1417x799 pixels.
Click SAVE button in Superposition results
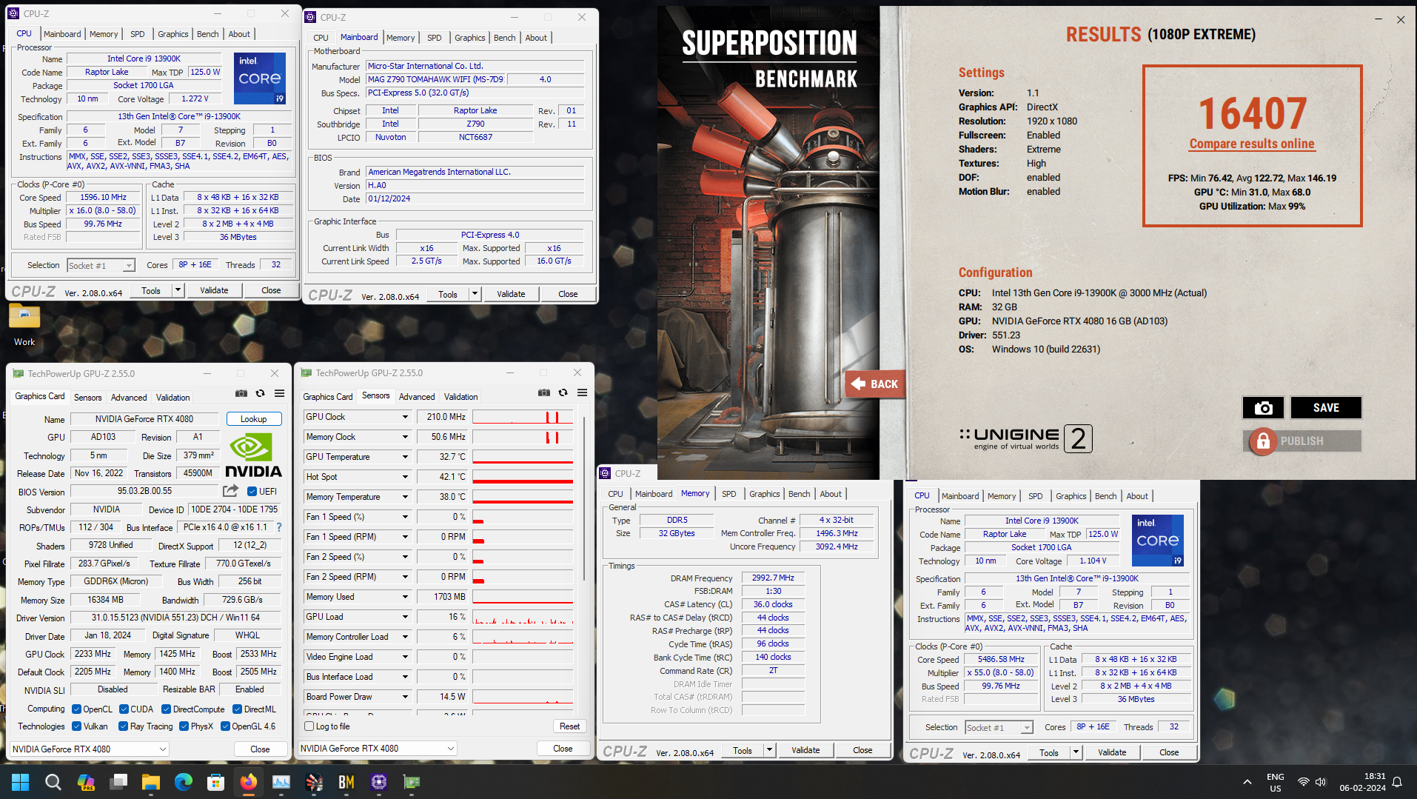pos(1326,408)
